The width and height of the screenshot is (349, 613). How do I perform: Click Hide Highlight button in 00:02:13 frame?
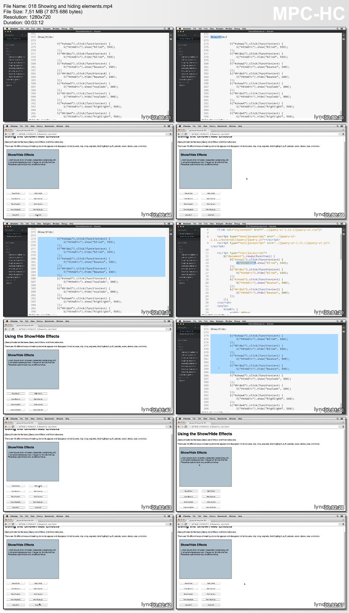38,502
